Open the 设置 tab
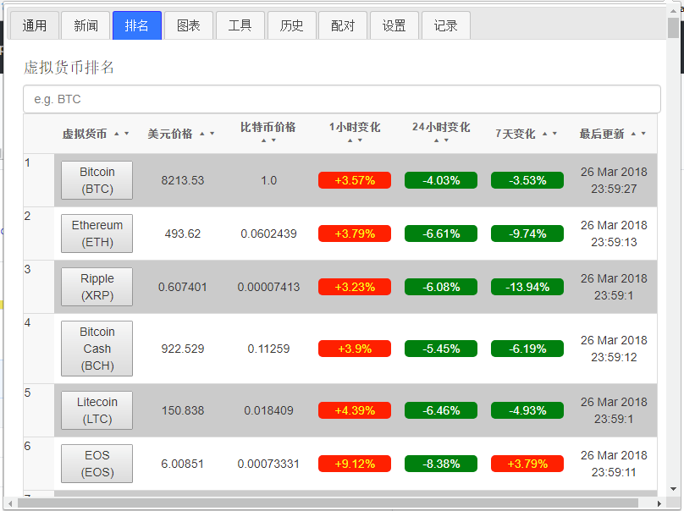Image resolution: width=684 pixels, height=511 pixels. pos(394,25)
